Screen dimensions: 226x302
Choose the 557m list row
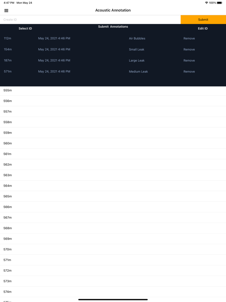(113, 112)
